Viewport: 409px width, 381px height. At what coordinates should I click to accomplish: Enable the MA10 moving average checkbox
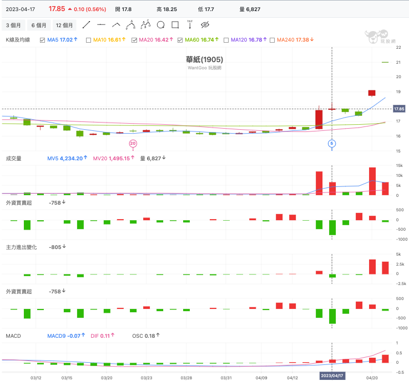click(88, 40)
